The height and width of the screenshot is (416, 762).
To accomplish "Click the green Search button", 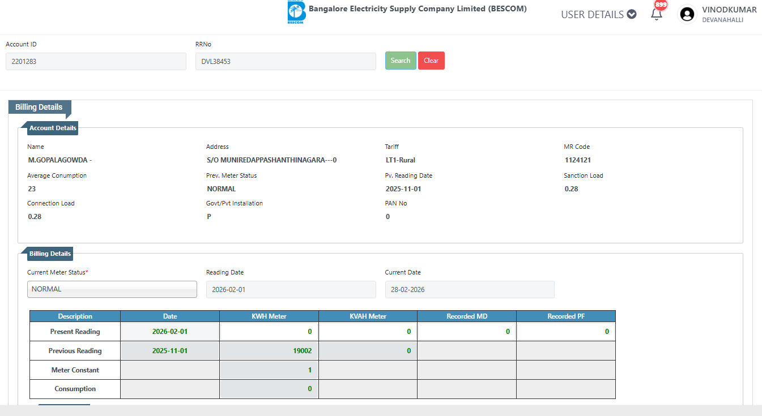I will 401,61.
